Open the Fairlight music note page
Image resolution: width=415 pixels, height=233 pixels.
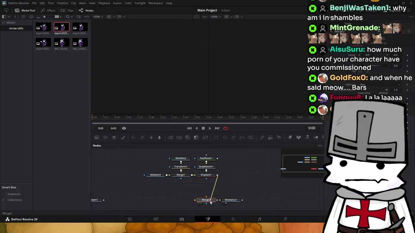coord(259,219)
